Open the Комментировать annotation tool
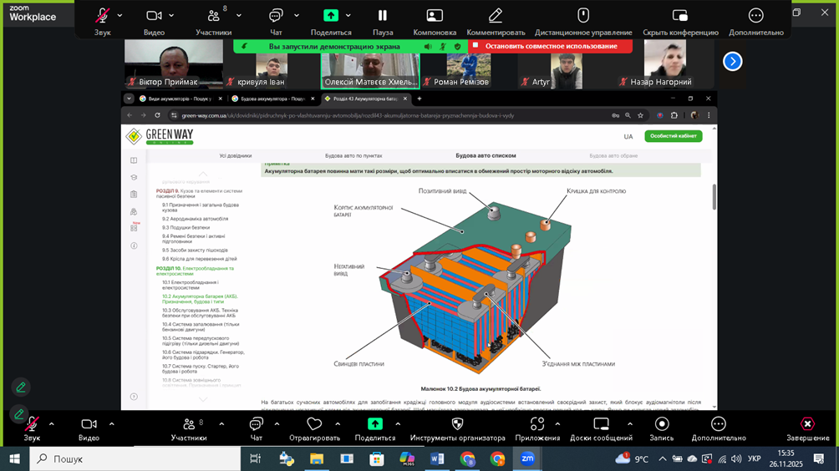 496,16
